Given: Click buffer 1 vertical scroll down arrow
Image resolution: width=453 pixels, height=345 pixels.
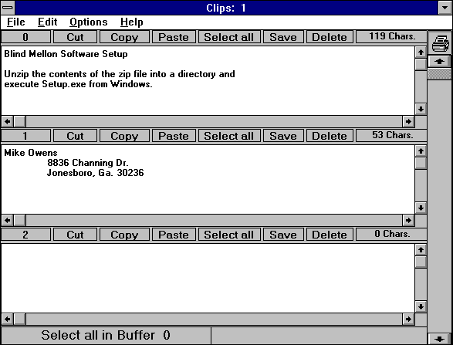Looking at the screenshot, I should (421, 208).
